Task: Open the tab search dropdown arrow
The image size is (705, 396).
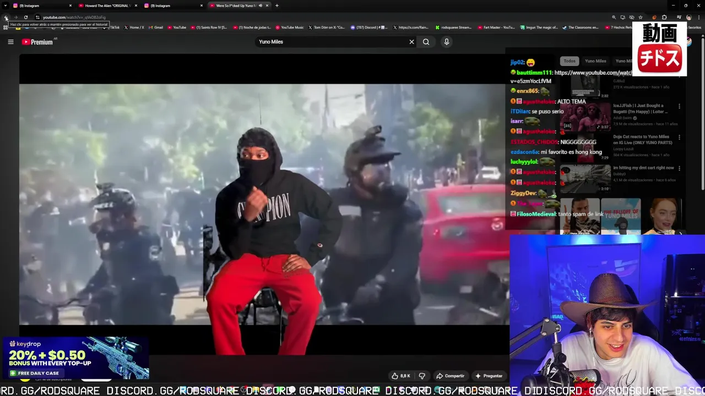Action: pyautogui.click(x=6, y=5)
